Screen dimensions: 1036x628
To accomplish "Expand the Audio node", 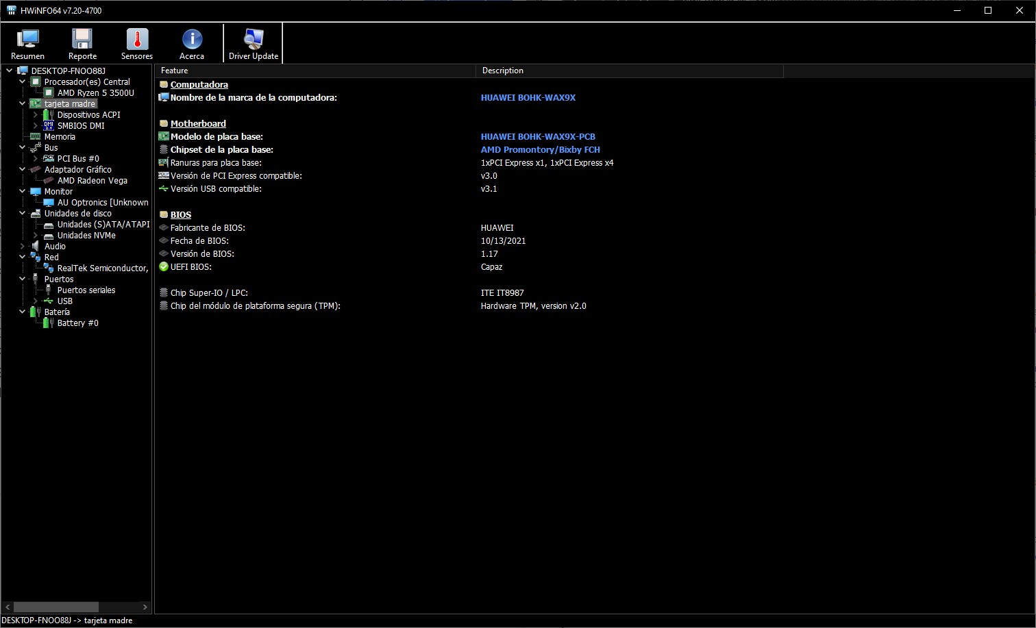I will 22,246.
